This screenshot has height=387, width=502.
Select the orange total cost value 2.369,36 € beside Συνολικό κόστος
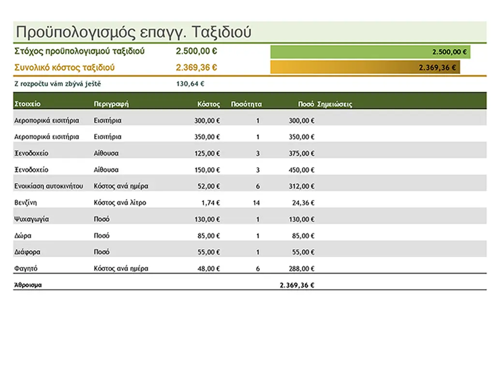tap(196, 68)
